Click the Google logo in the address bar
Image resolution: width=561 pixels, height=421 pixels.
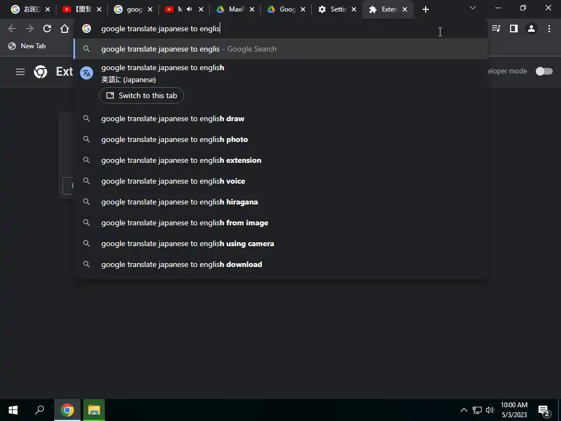(87, 29)
